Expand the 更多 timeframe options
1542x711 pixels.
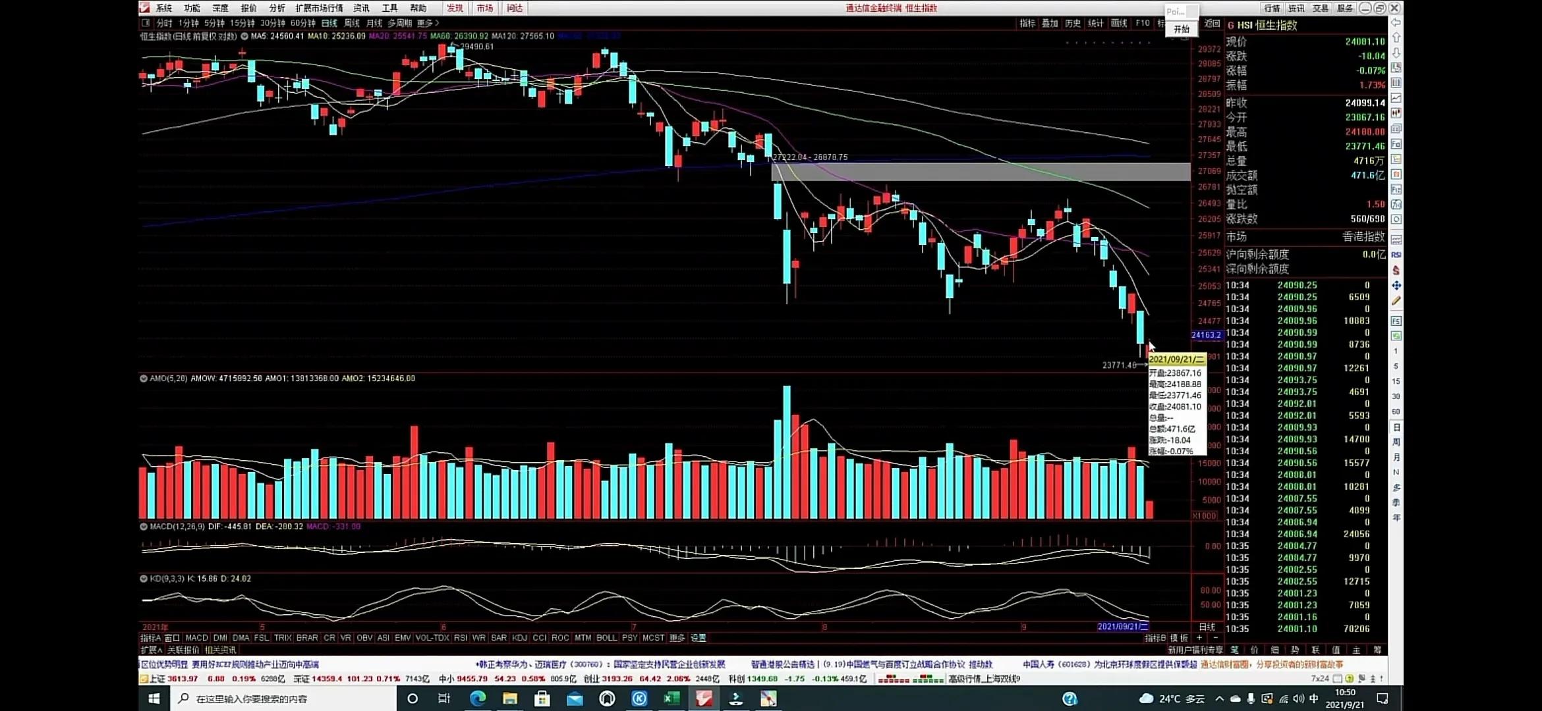(428, 23)
